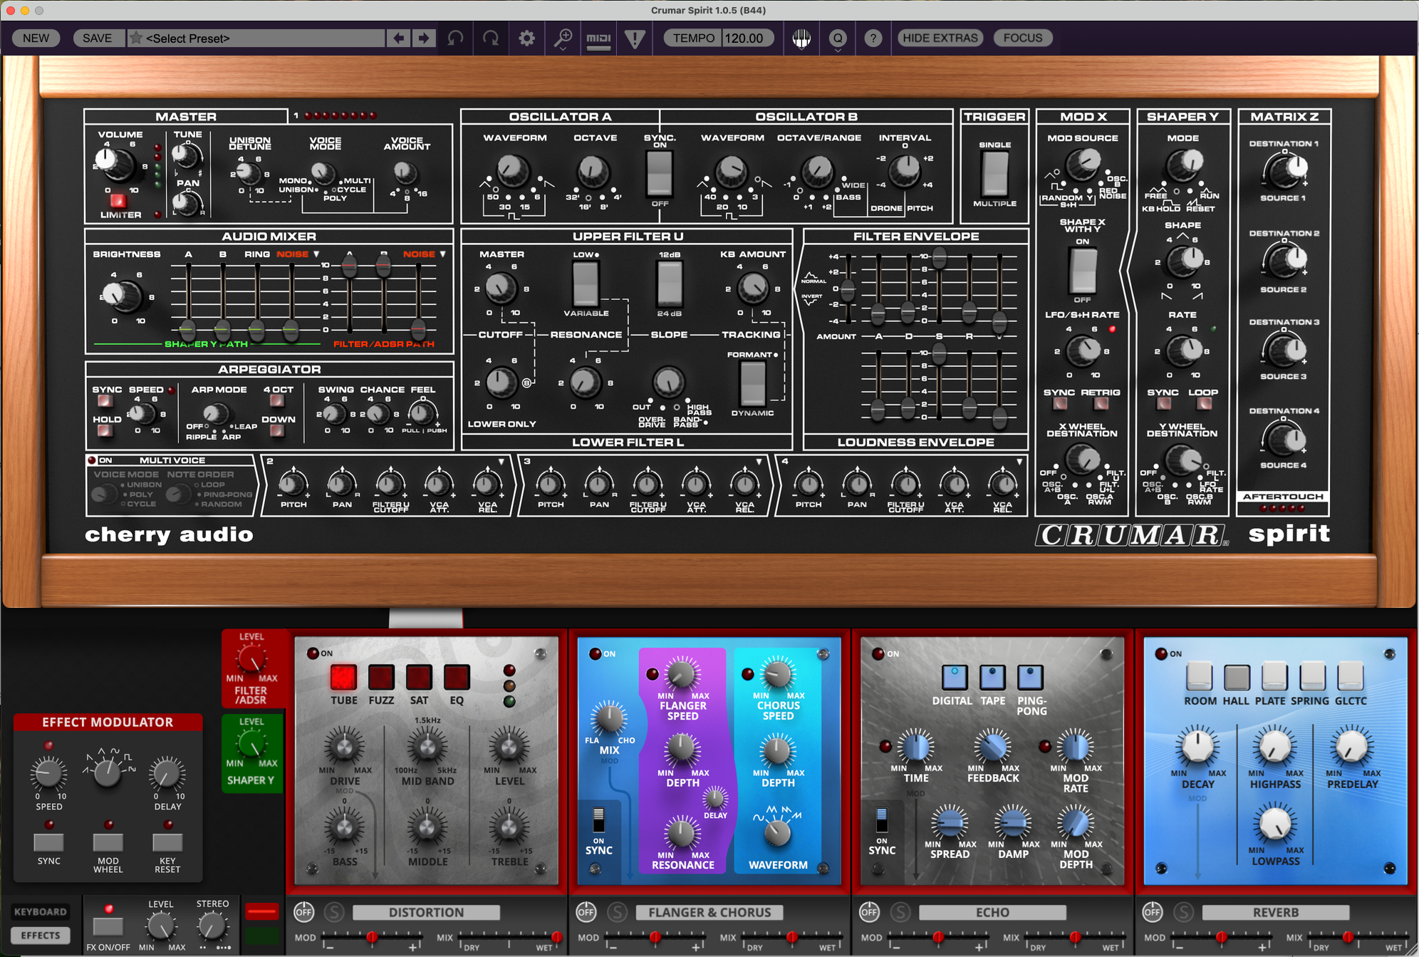Viewport: 1419px width, 957px height.
Task: Click the question mark help icon
Action: pos(873,38)
